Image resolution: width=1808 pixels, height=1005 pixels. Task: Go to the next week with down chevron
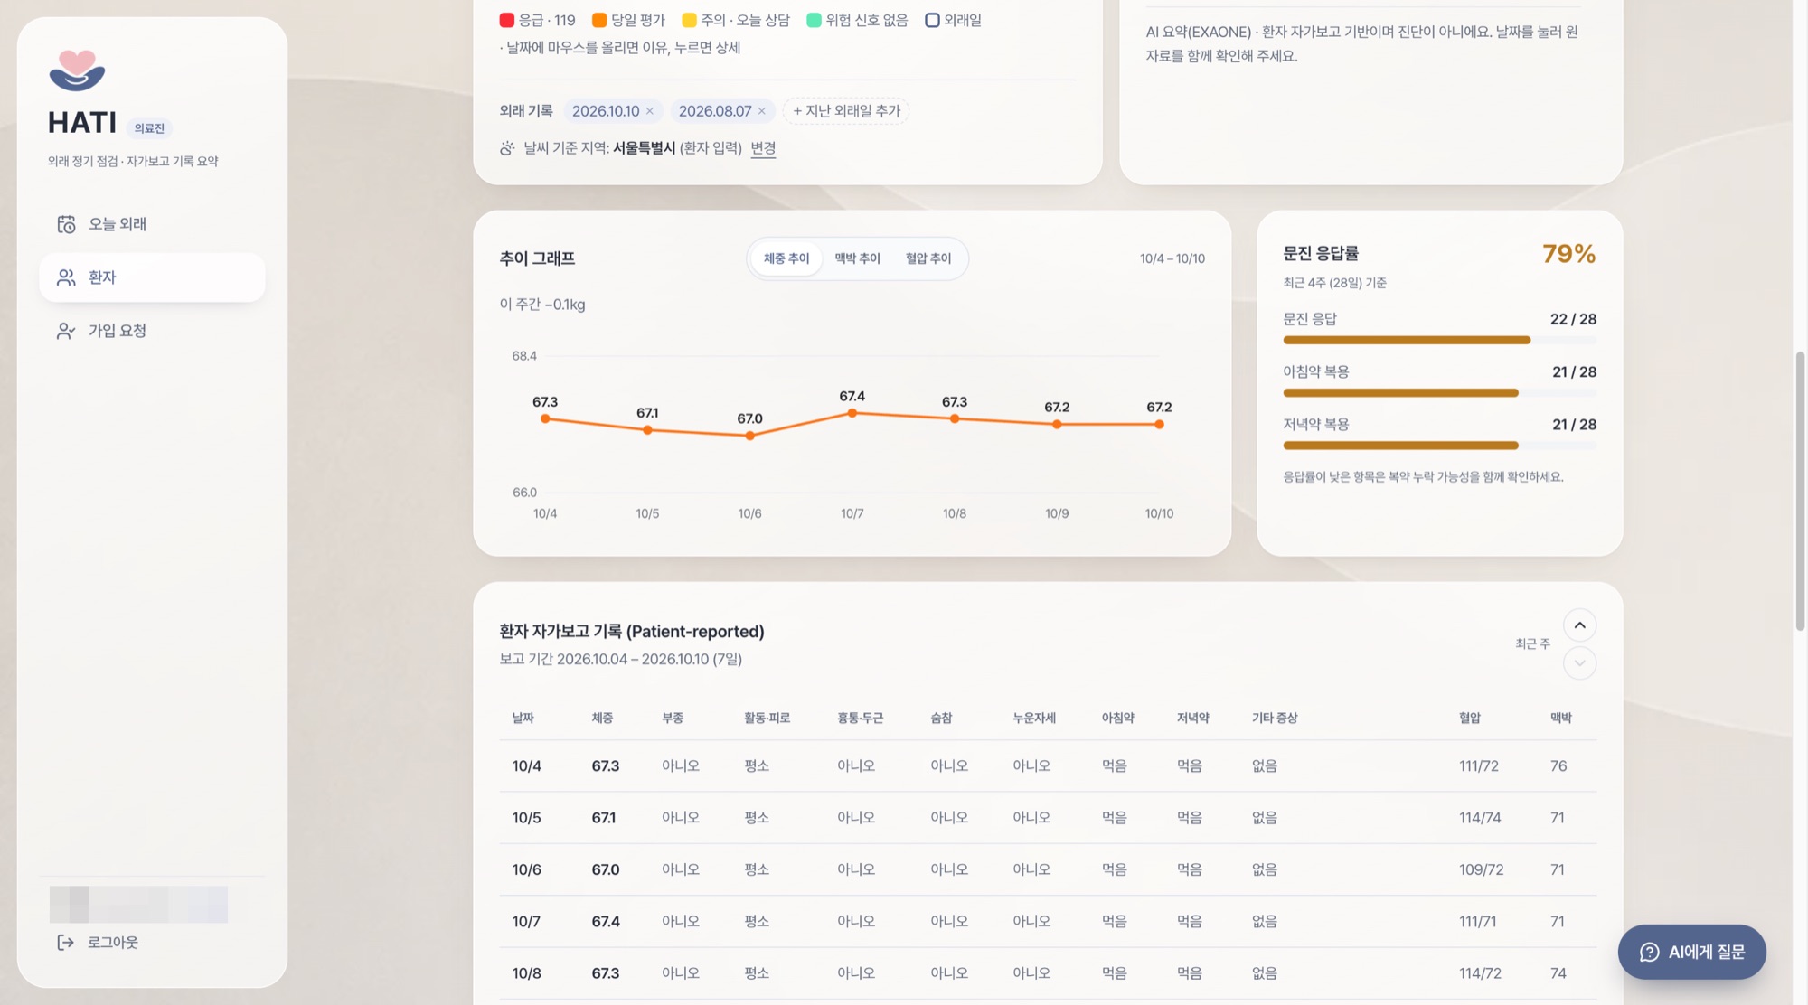pos(1579,663)
